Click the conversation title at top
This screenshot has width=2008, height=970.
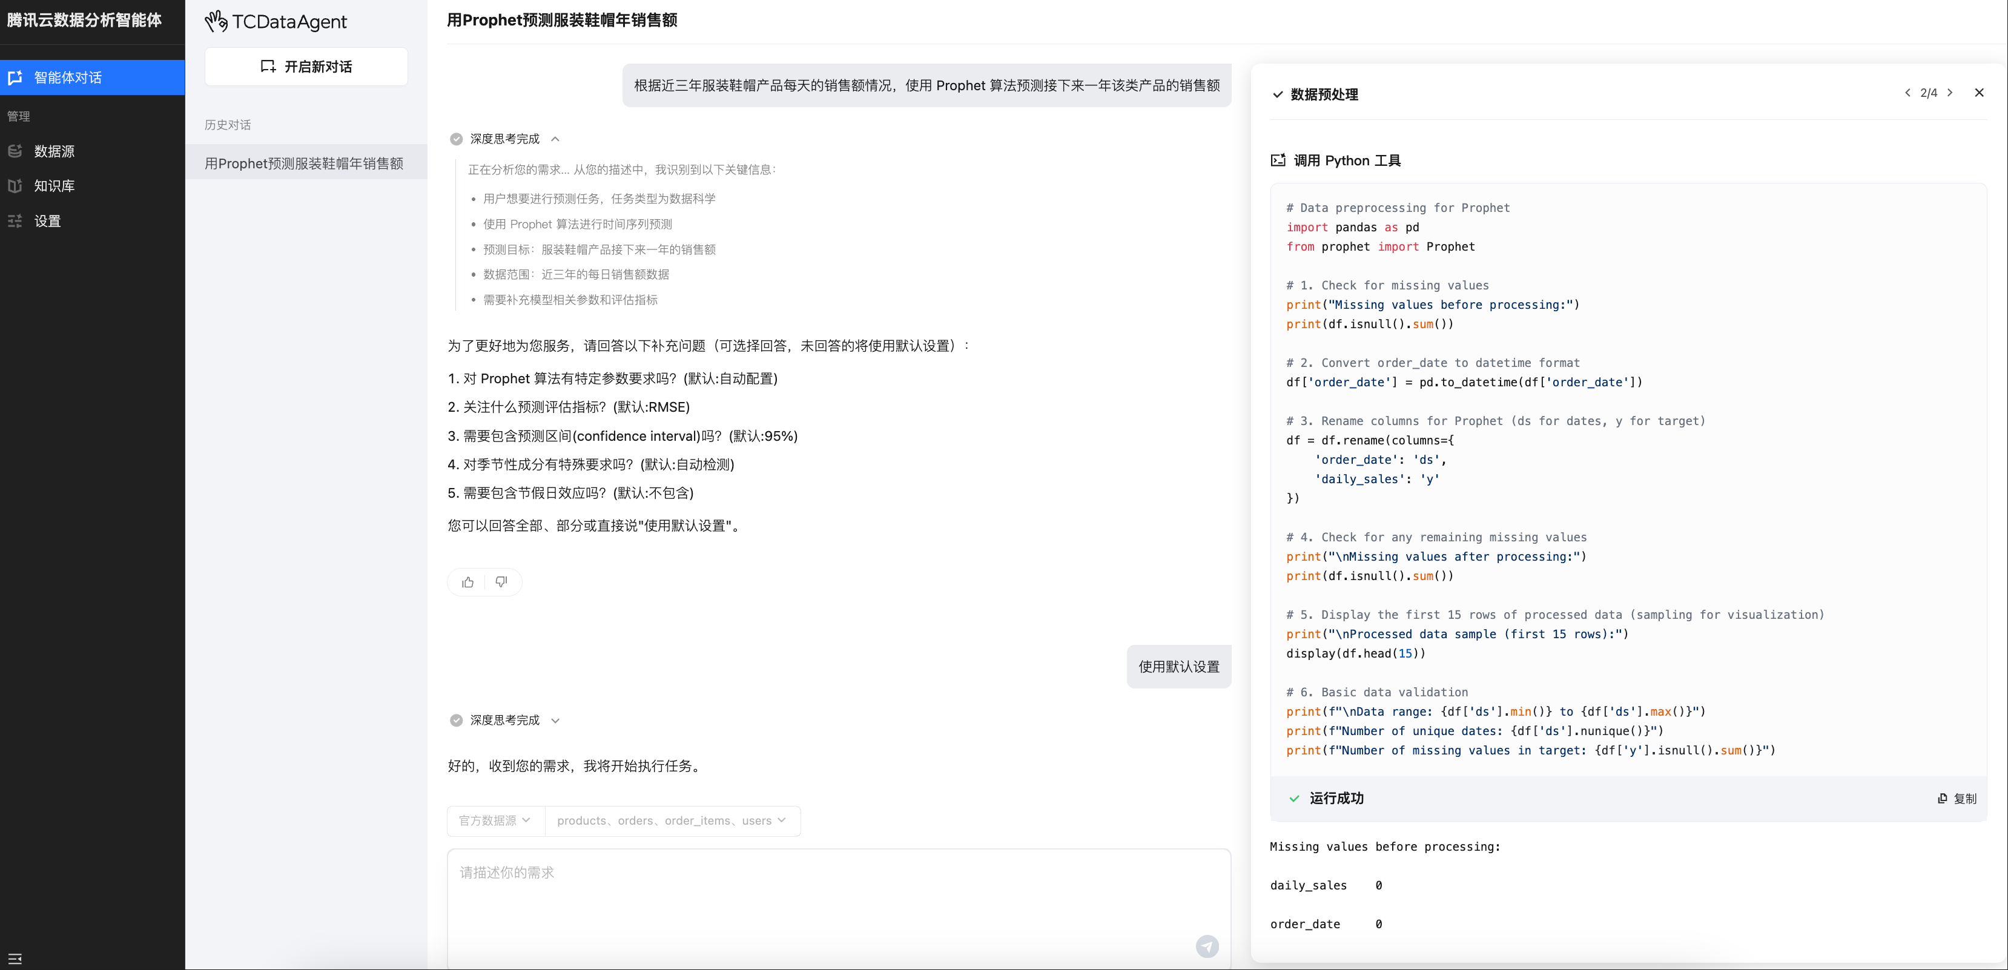(561, 20)
